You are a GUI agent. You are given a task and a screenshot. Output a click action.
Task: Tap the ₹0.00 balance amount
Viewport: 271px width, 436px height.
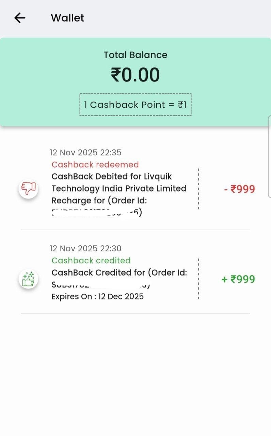tap(135, 75)
